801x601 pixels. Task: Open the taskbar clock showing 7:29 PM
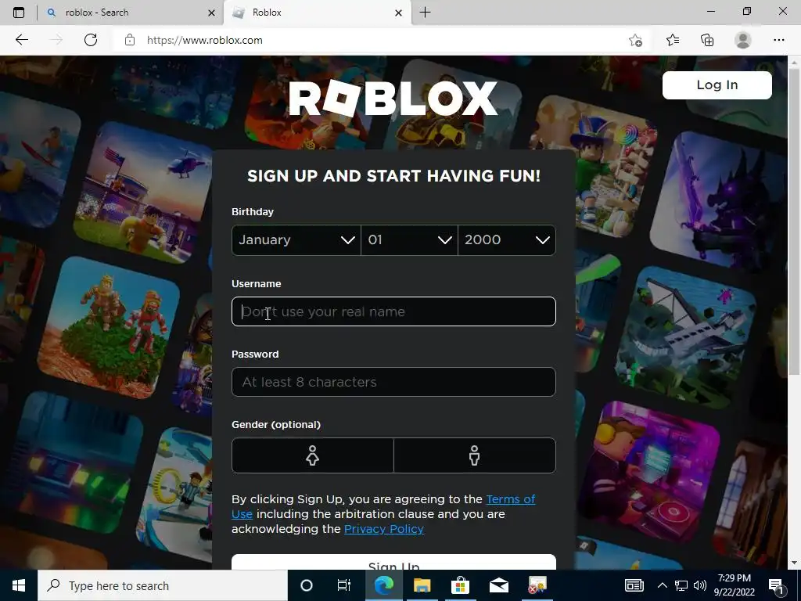tap(734, 585)
